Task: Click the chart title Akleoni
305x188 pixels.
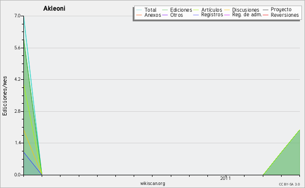Action: tap(54, 9)
